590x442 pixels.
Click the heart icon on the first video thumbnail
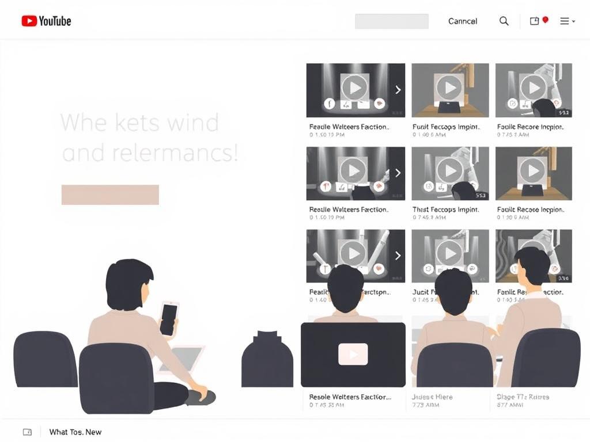[x=380, y=103]
